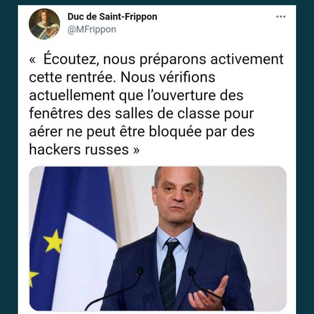Click the left microphone in the photo
314x314 pixels.
coord(140,271)
